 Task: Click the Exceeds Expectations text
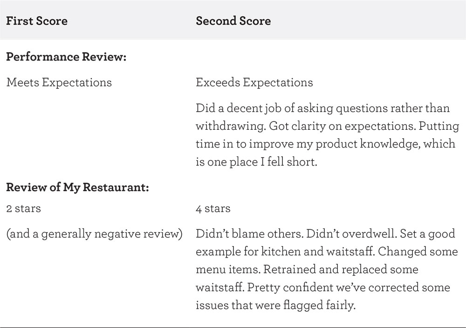click(254, 82)
